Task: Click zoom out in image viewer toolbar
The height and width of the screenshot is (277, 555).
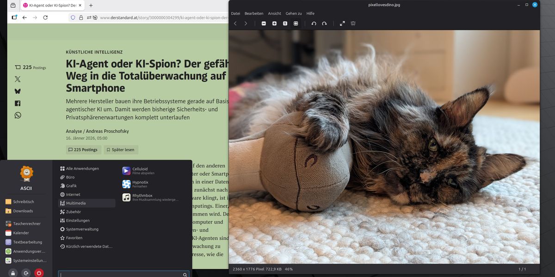Action: coord(264,24)
